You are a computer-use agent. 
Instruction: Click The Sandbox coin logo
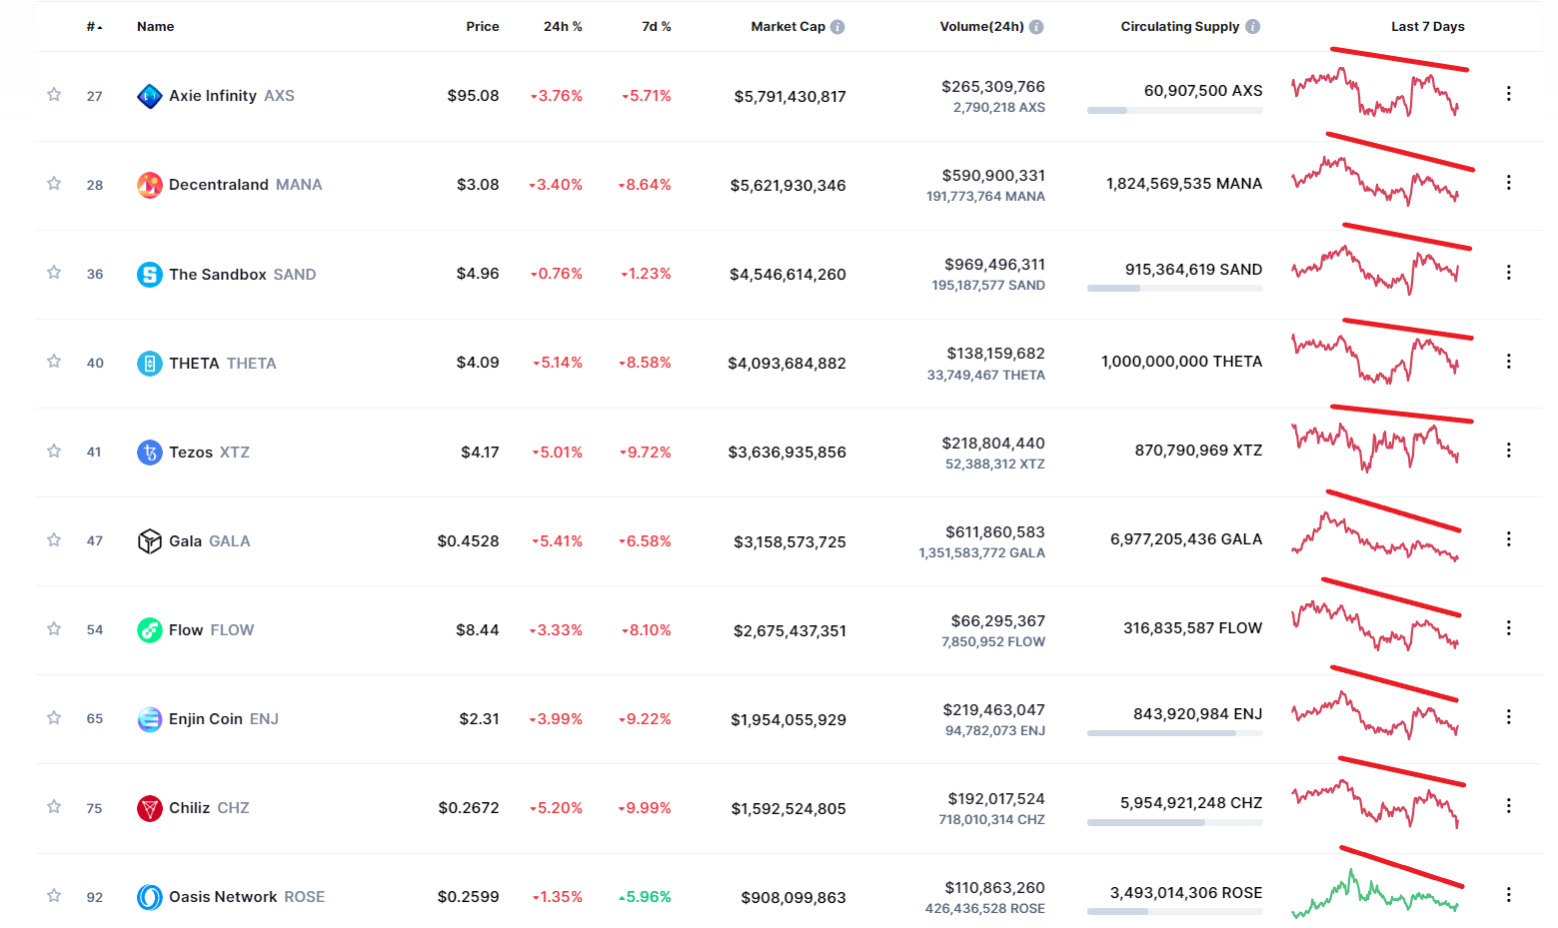150,274
